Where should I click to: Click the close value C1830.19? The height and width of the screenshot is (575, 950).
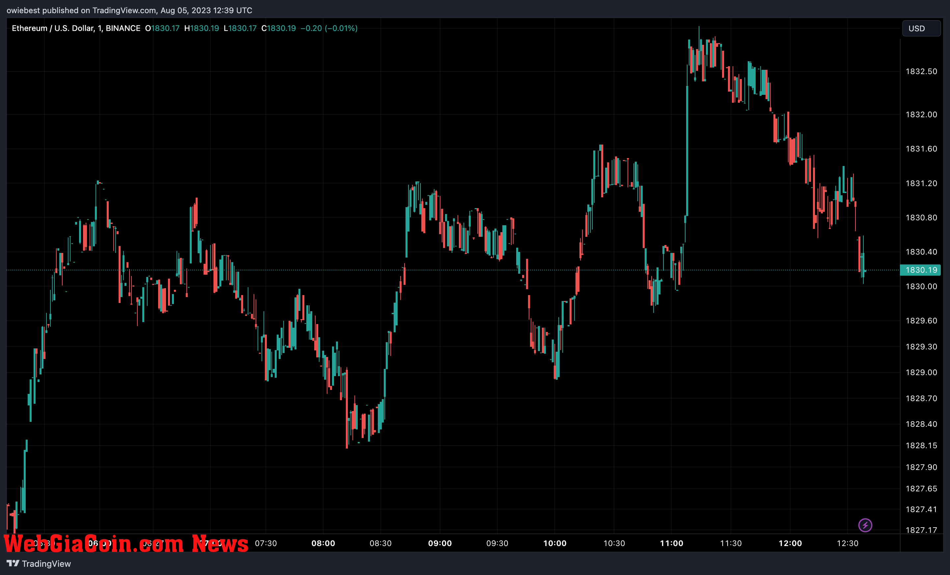279,28
